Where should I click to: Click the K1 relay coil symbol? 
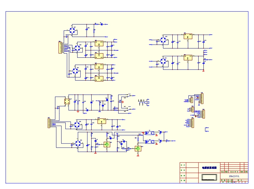click(x=147, y=103)
